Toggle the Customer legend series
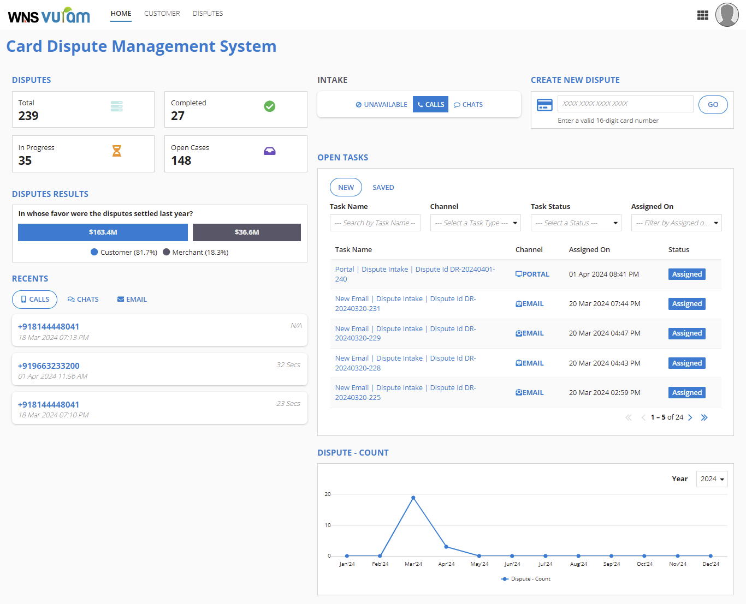The height and width of the screenshot is (604, 746). click(x=124, y=252)
